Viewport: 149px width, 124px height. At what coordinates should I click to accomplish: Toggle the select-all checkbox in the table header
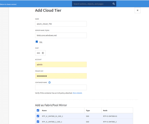point(38,110)
